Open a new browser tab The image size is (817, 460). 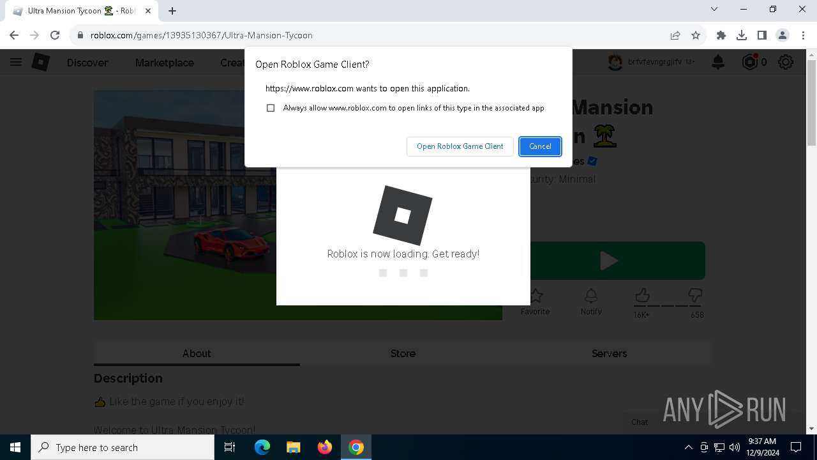click(172, 11)
